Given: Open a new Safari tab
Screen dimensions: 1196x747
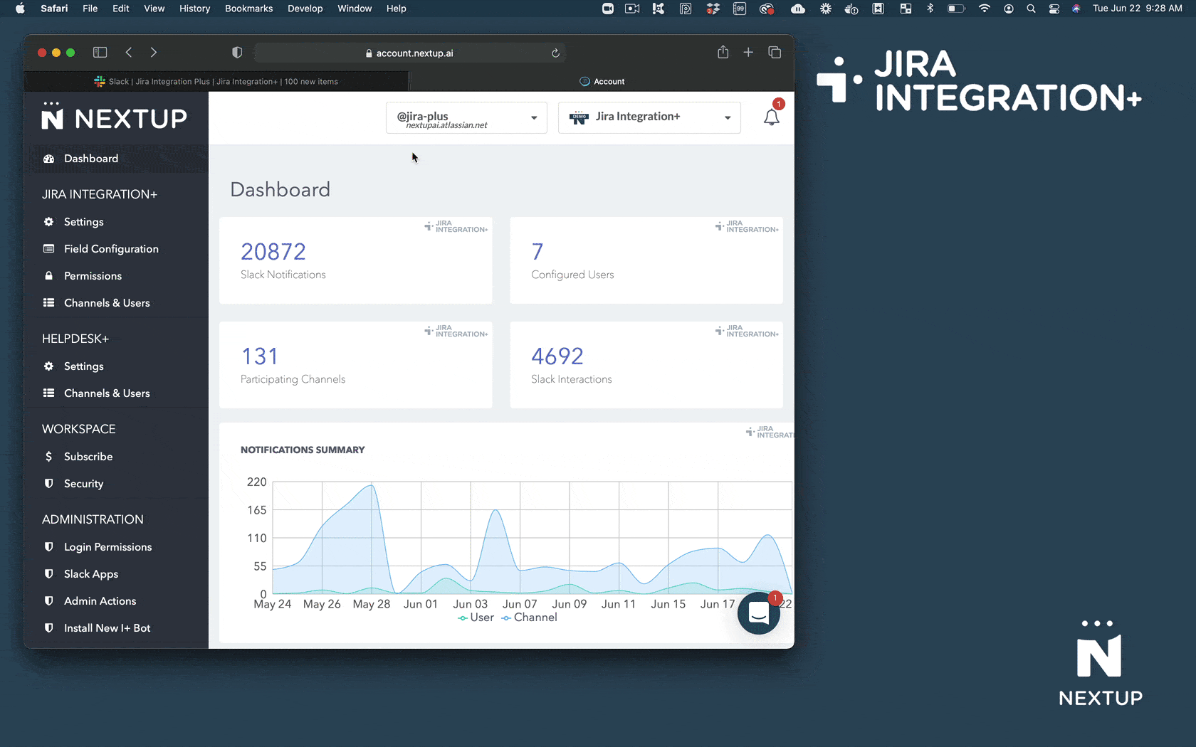Looking at the screenshot, I should [748, 53].
